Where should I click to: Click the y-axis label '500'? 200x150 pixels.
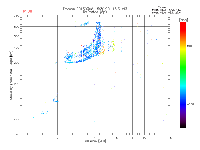(16, 36)
